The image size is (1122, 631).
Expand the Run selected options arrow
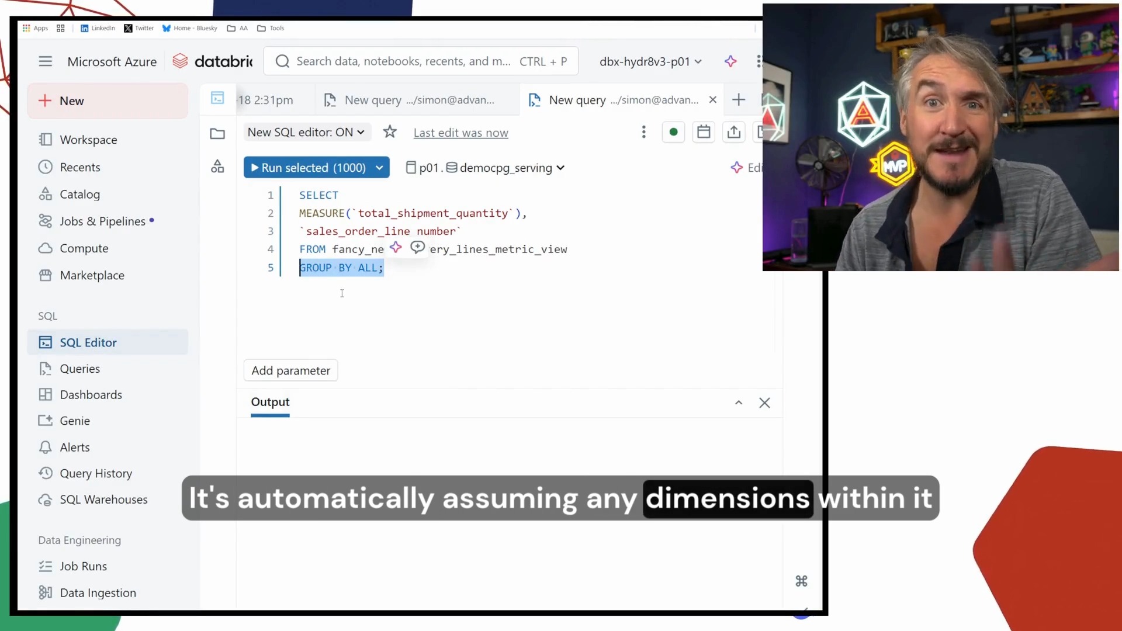point(380,168)
